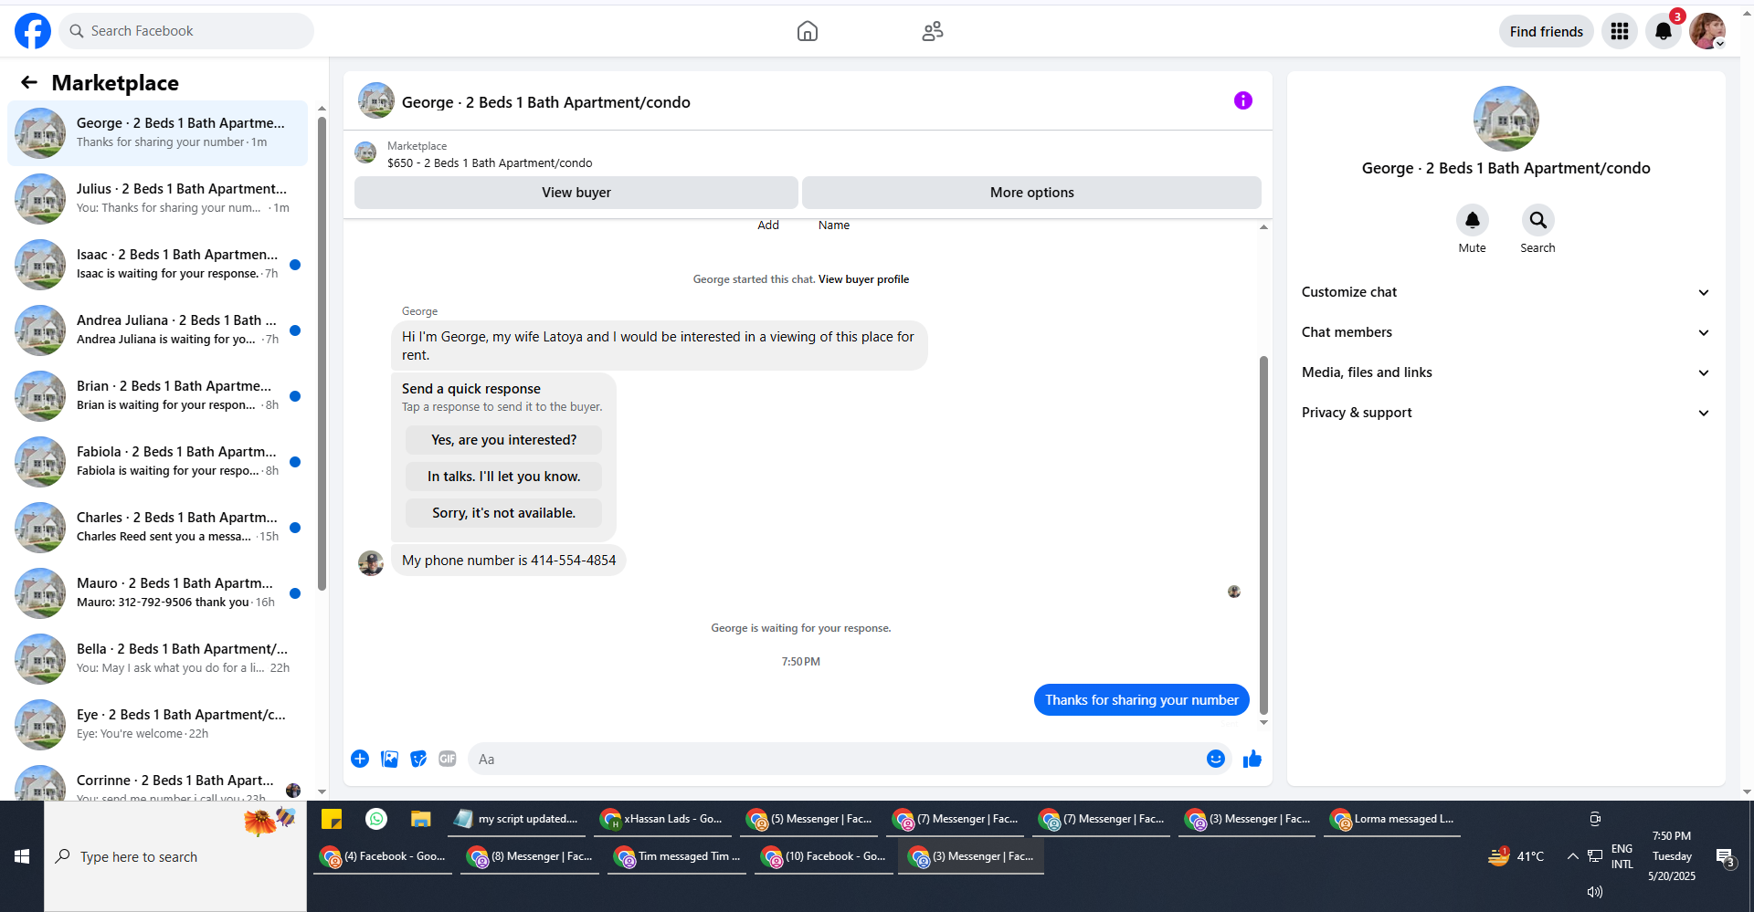Open Julius conversation in the chat list
This screenshot has width=1754, height=912.
click(157, 199)
